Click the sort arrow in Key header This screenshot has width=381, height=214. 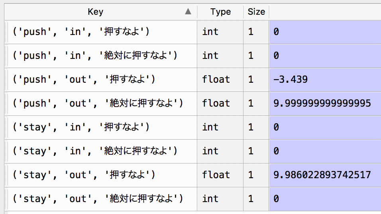click(x=188, y=12)
